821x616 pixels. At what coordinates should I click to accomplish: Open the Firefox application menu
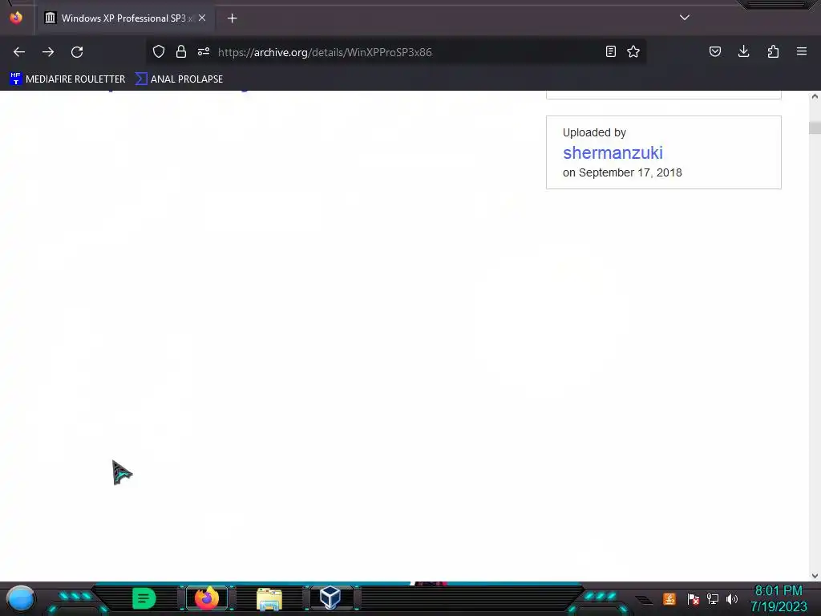pyautogui.click(x=802, y=51)
